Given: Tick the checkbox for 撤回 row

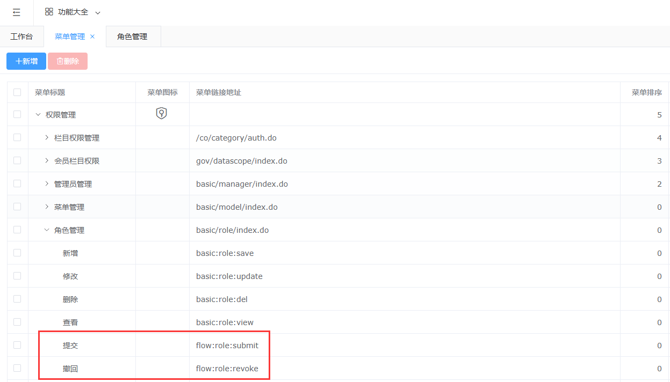Looking at the screenshot, I should pyautogui.click(x=17, y=368).
